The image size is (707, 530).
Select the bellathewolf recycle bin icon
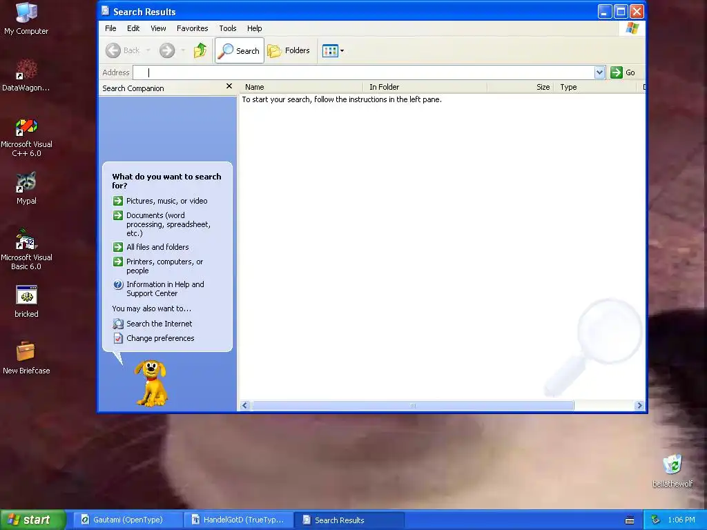tap(672, 471)
